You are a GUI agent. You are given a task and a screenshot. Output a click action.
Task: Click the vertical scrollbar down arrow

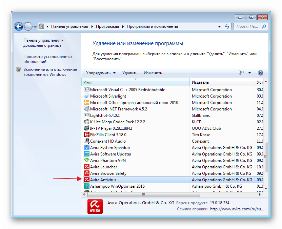coord(266,189)
